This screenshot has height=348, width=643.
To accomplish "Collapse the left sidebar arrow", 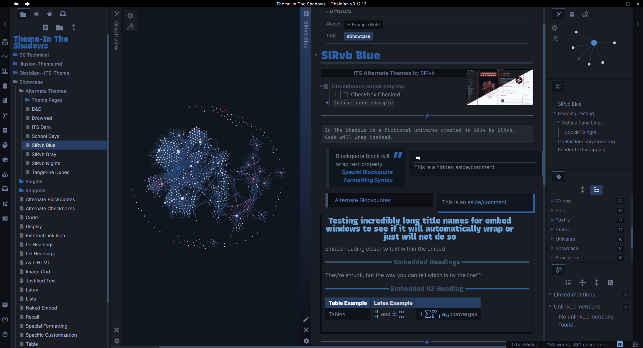I will click(5, 24).
